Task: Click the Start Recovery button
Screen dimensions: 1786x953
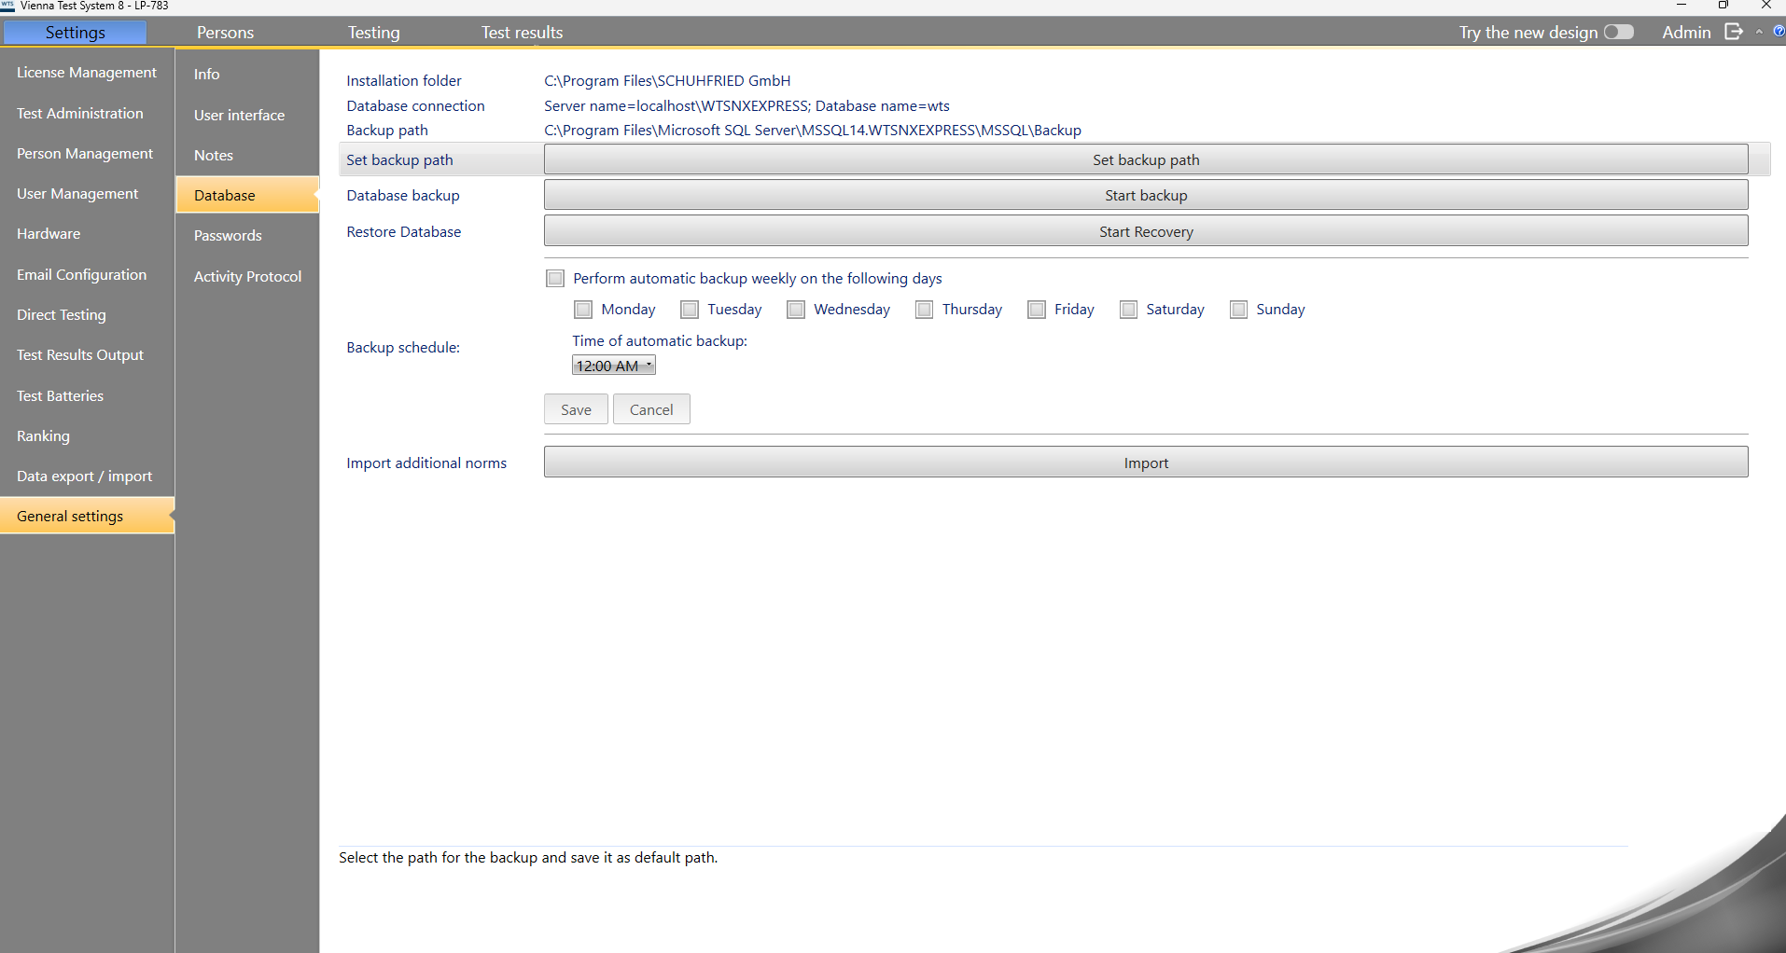Action: pyautogui.click(x=1145, y=231)
